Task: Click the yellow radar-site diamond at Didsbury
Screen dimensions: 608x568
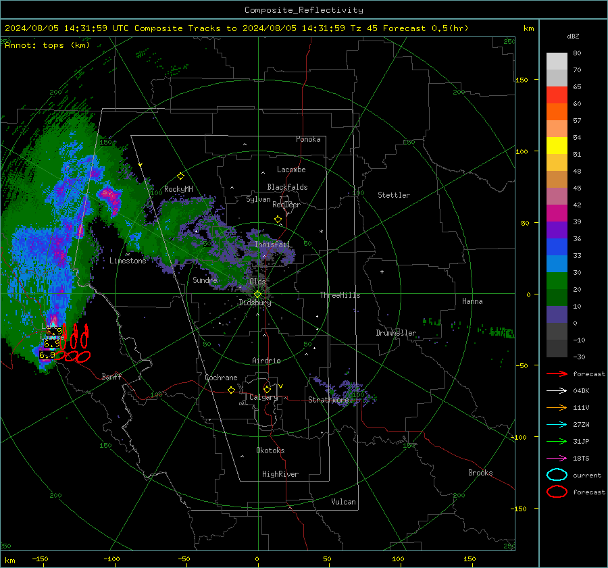Action: pos(257,294)
